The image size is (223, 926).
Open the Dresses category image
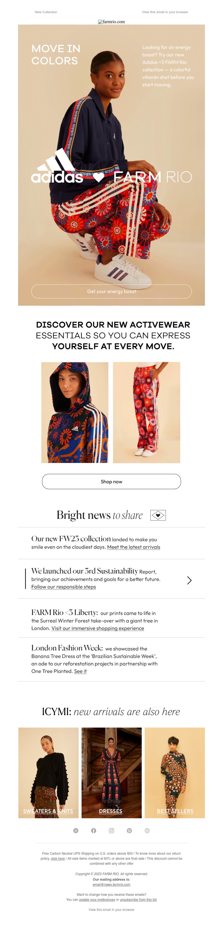111,773
